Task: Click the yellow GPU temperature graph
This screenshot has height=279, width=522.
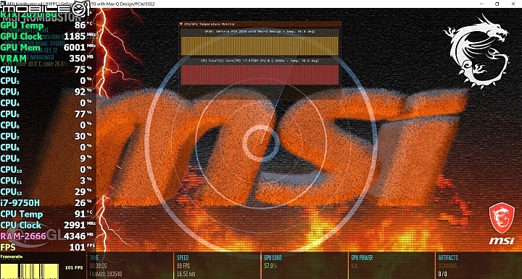Action: point(260,46)
